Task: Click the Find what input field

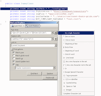Action: [x=31, y=33]
